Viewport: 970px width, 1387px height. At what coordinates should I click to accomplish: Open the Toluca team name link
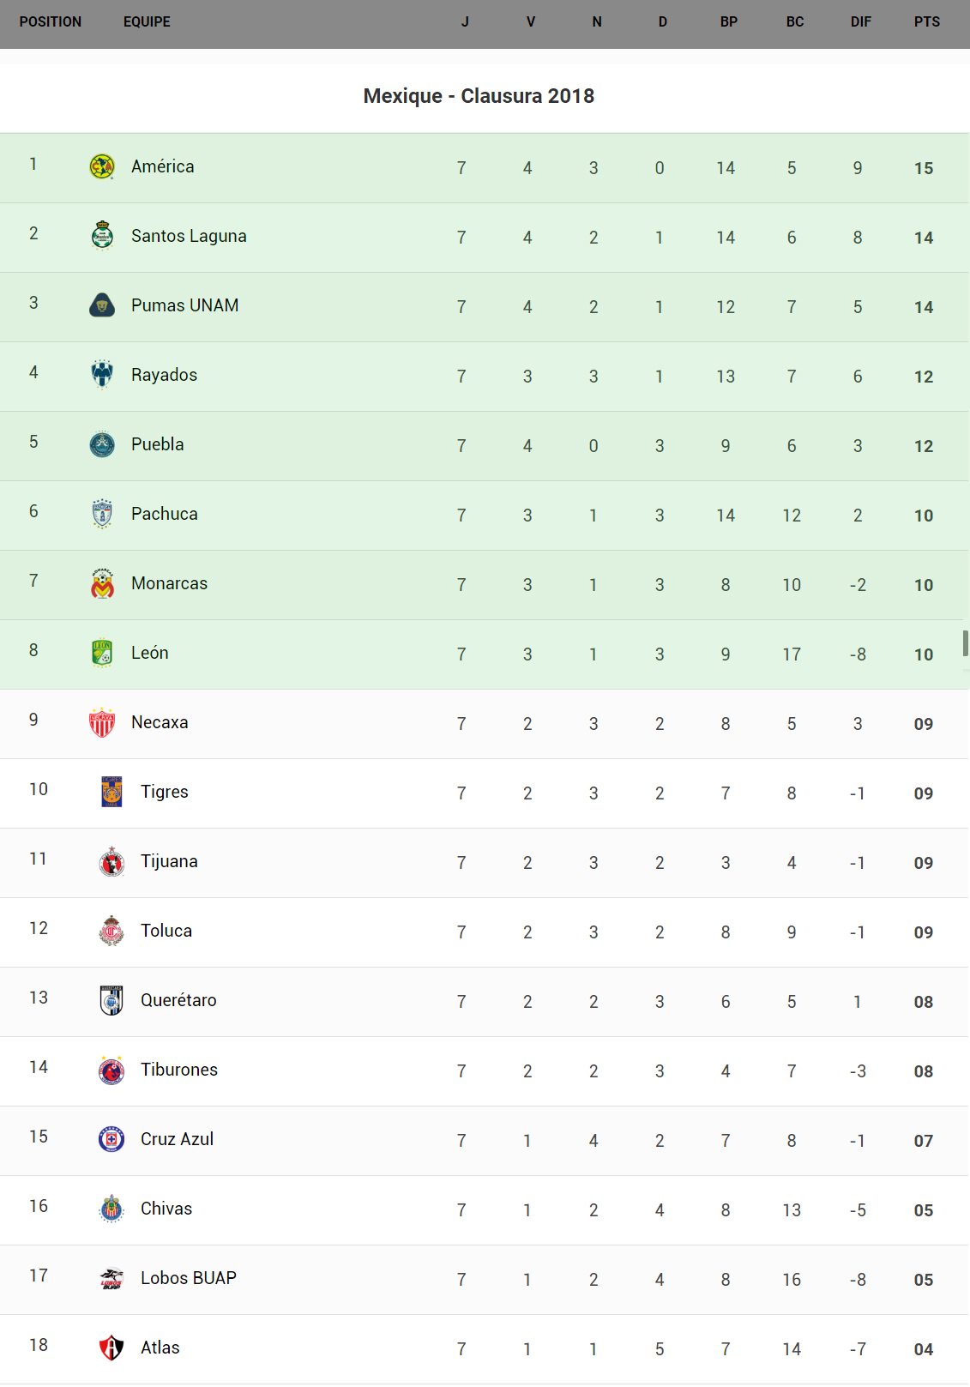click(166, 931)
